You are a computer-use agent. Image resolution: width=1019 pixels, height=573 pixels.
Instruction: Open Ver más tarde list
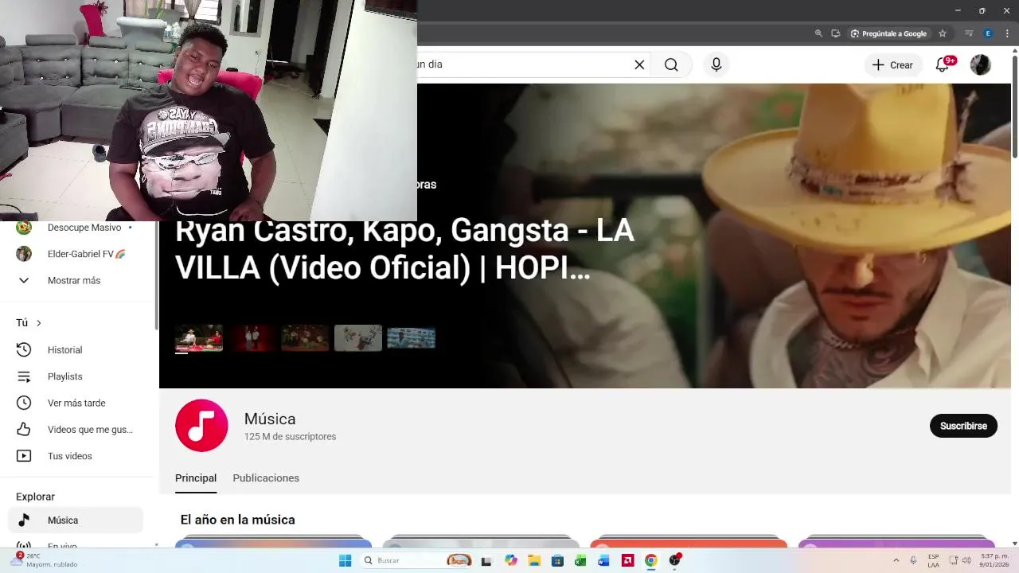pyautogui.click(x=78, y=403)
